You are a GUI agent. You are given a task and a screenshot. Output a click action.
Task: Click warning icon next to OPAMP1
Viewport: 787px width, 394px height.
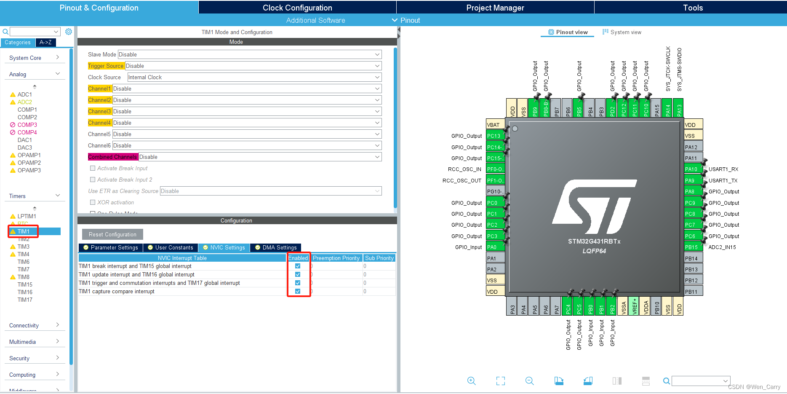(x=13, y=155)
